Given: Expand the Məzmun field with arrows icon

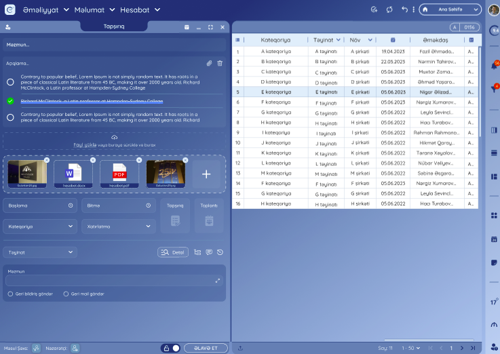Looking at the screenshot, I should click(218, 280).
